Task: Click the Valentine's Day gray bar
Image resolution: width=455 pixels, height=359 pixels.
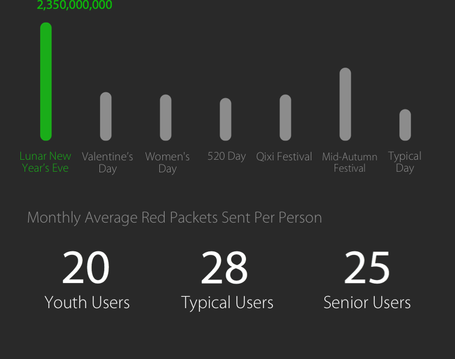Action: click(105, 117)
